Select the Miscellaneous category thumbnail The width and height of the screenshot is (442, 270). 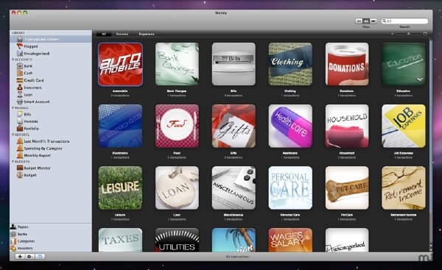234,188
